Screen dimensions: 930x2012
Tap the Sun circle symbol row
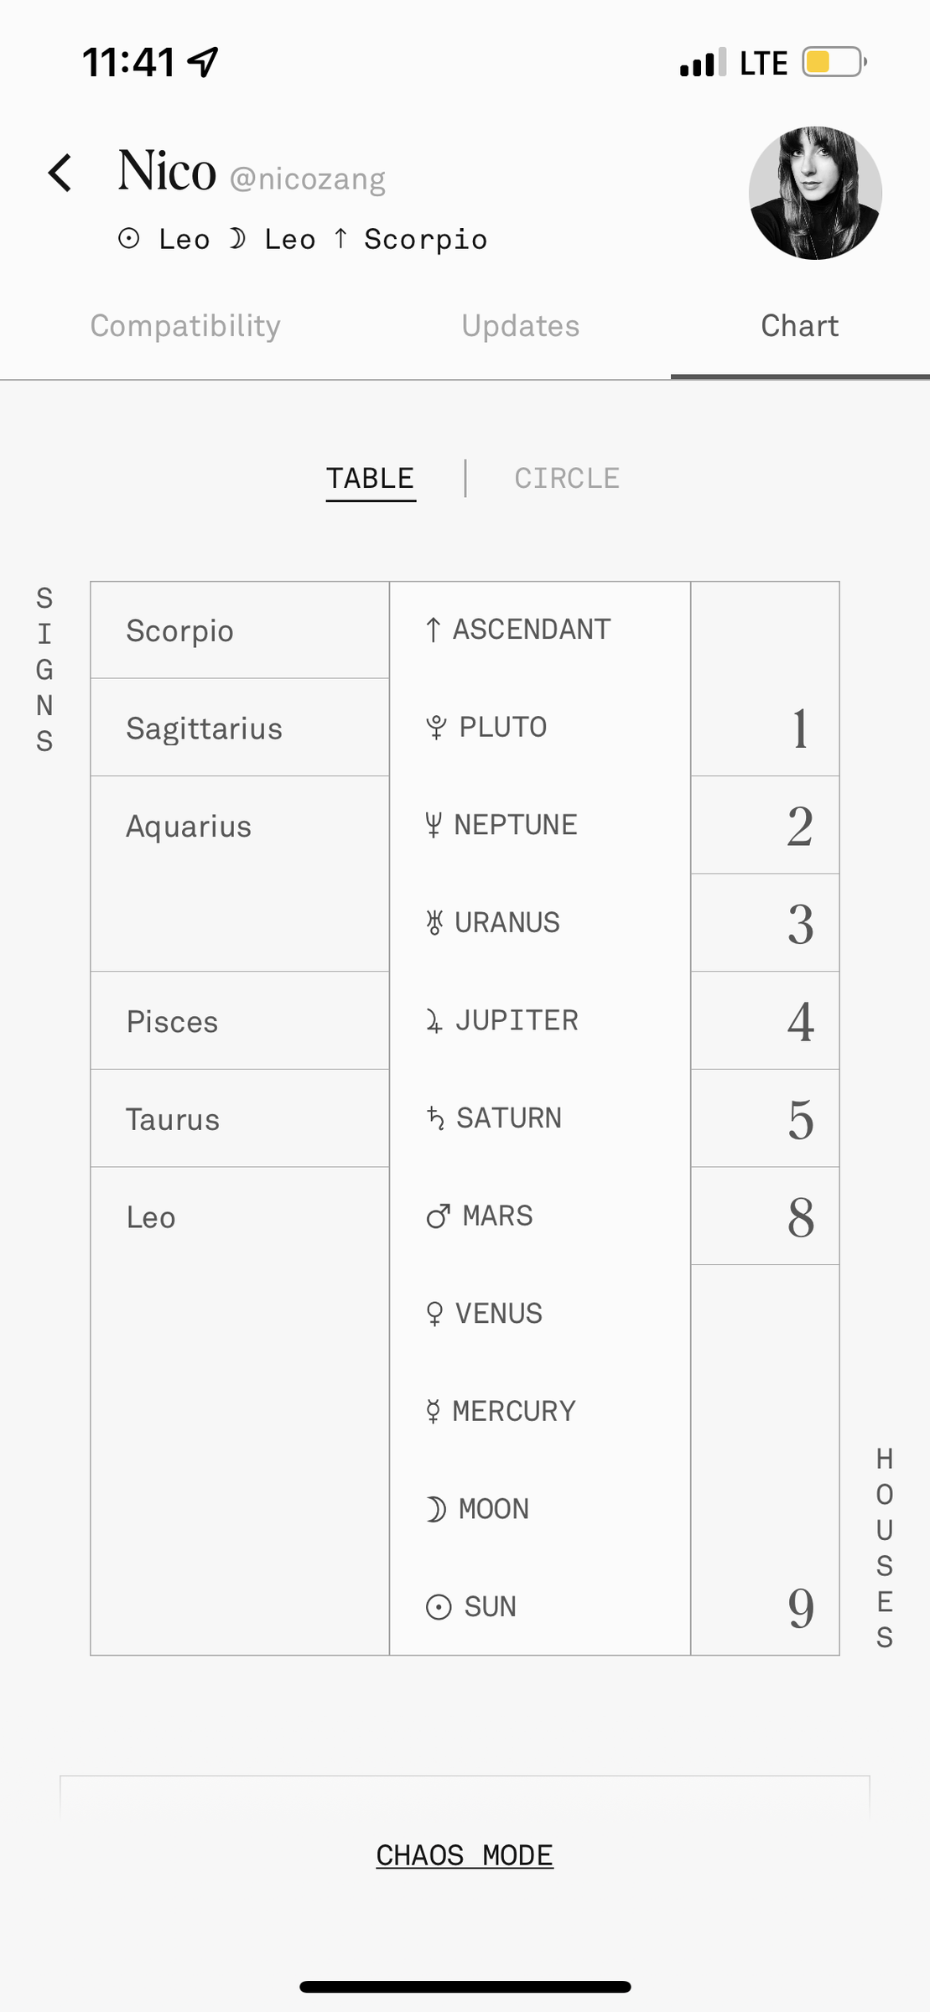point(540,1606)
